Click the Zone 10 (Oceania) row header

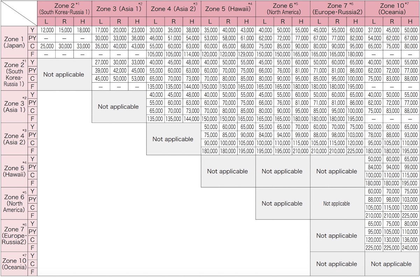coord(14,264)
